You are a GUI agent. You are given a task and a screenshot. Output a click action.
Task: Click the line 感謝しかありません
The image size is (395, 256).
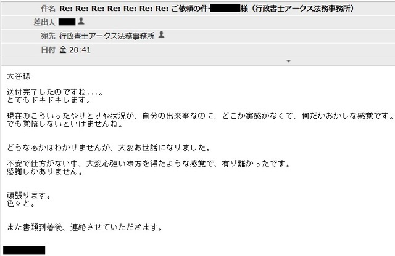point(45,171)
